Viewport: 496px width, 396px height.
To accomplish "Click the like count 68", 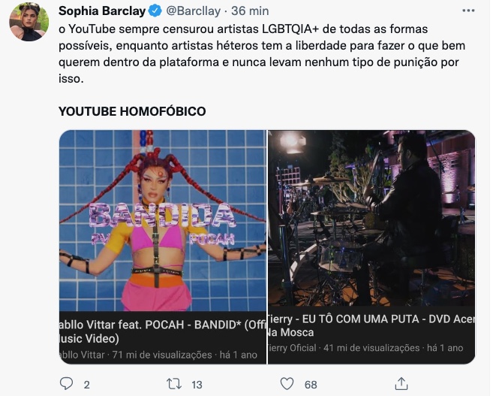I will point(311,385).
